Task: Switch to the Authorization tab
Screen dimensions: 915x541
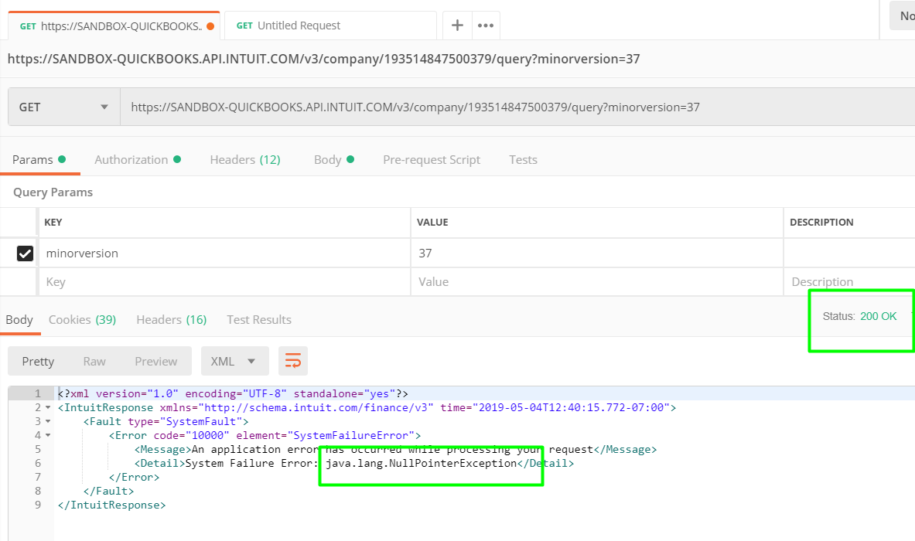Action: pyautogui.click(x=131, y=160)
